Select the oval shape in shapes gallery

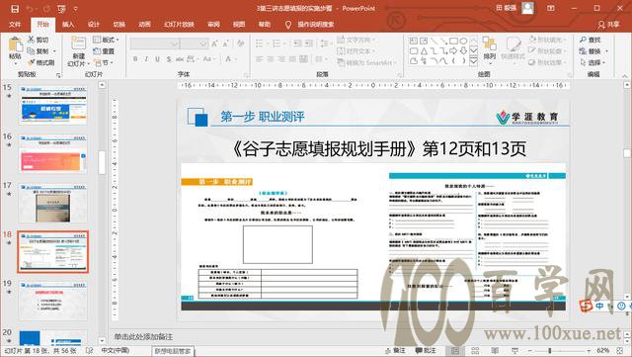point(463,41)
